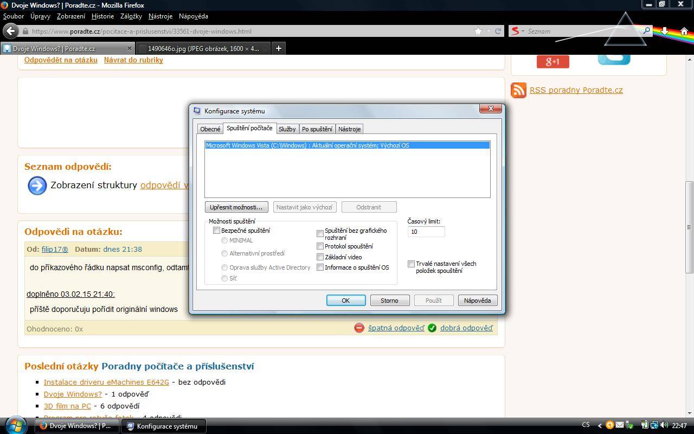Open the Historie menu
The width and height of the screenshot is (694, 434).
click(102, 16)
